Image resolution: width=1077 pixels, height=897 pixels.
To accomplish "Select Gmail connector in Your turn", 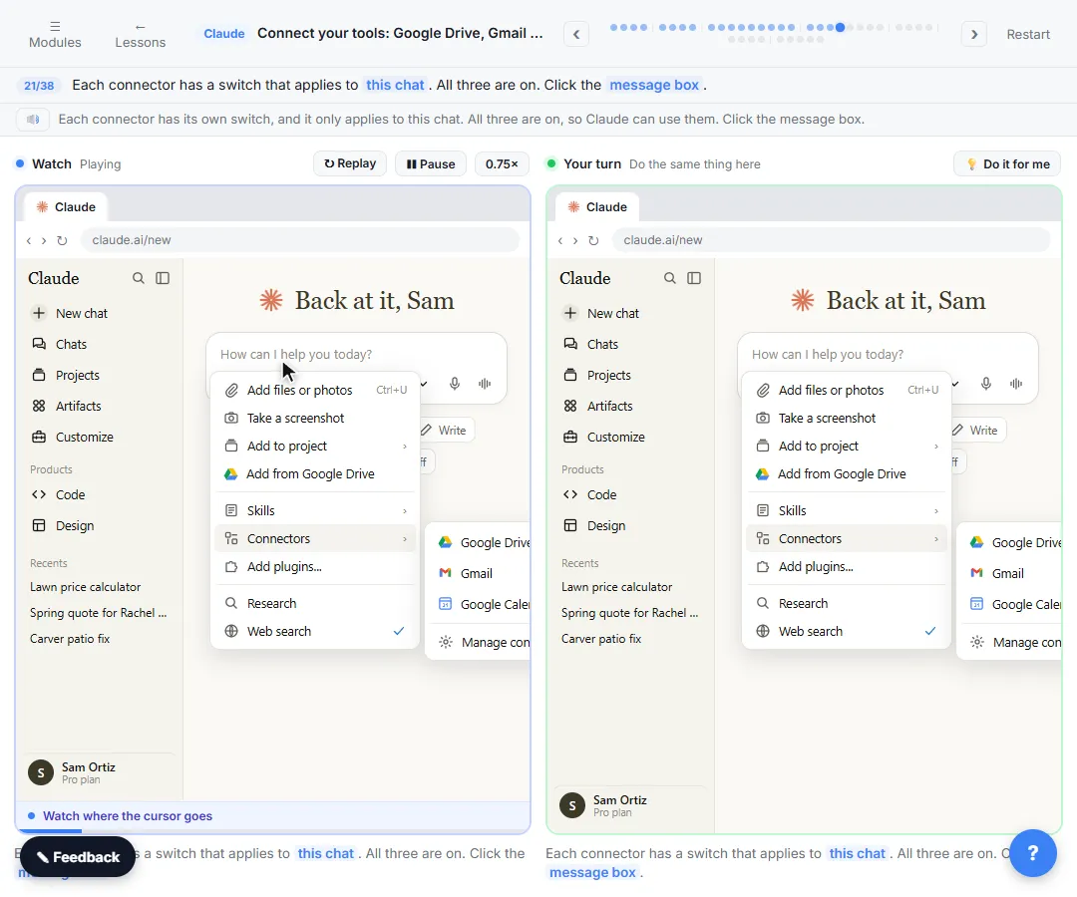I will 1011,573.
